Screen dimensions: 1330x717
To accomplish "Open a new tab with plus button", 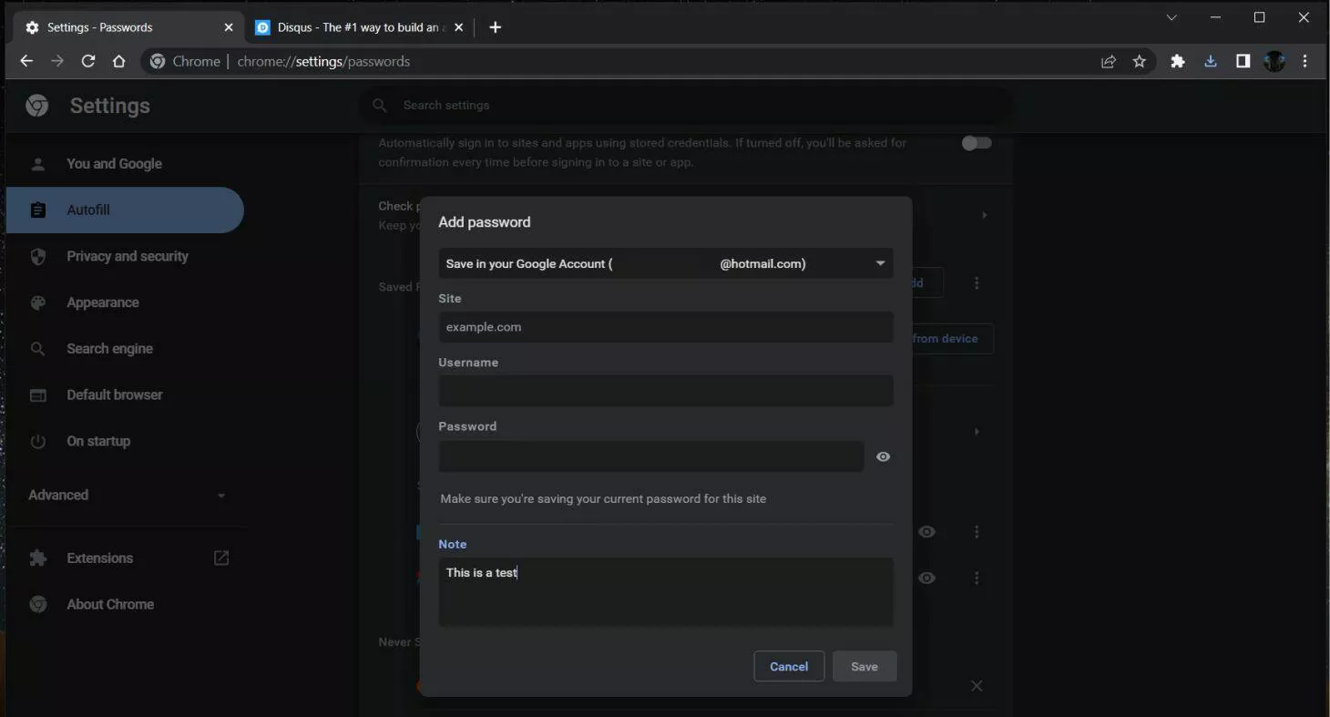I will pyautogui.click(x=495, y=27).
